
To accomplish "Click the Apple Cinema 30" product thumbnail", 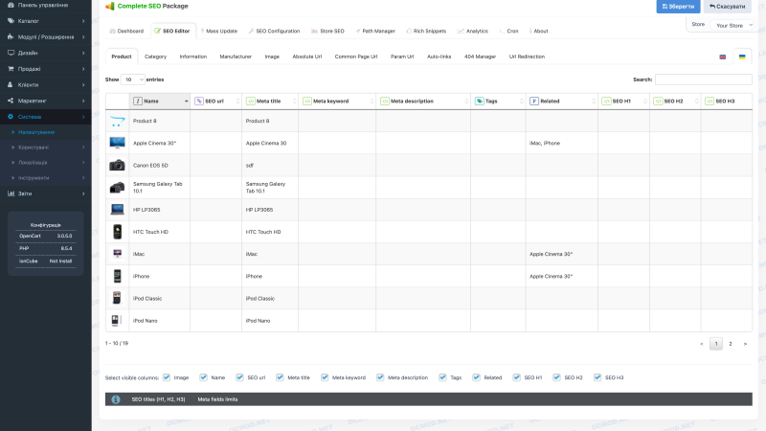I will tap(117, 143).
